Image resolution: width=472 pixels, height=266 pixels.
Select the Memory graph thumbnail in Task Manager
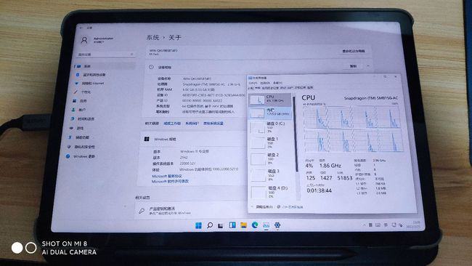257,113
